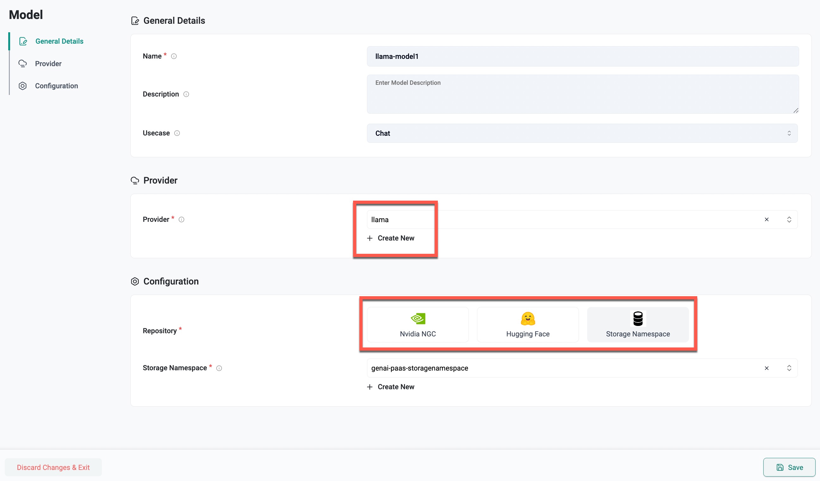Screen dimensions: 820x481
Task: Click the Usecase info icon
Action: (x=177, y=133)
